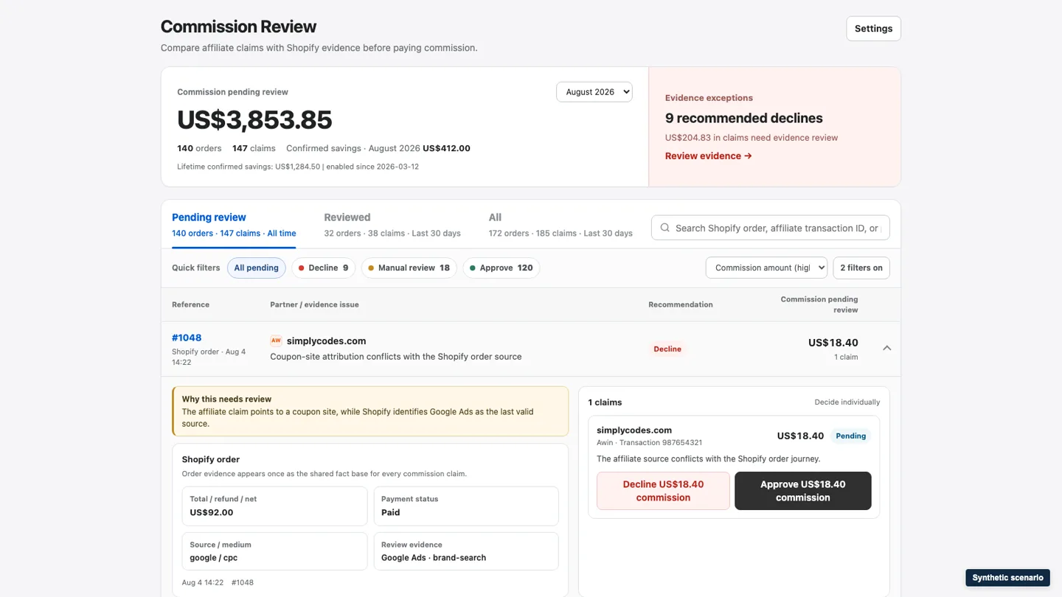The width and height of the screenshot is (1062, 597).
Task: Click the 'US$92.00' order total value
Action: [x=211, y=512]
